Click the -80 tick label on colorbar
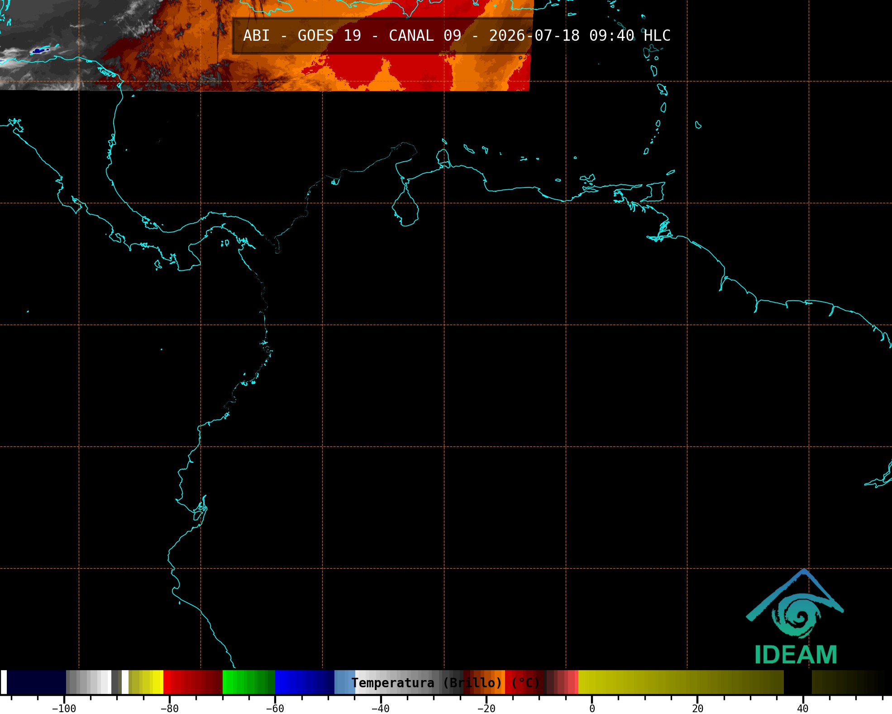The height and width of the screenshot is (714, 892). point(169,709)
